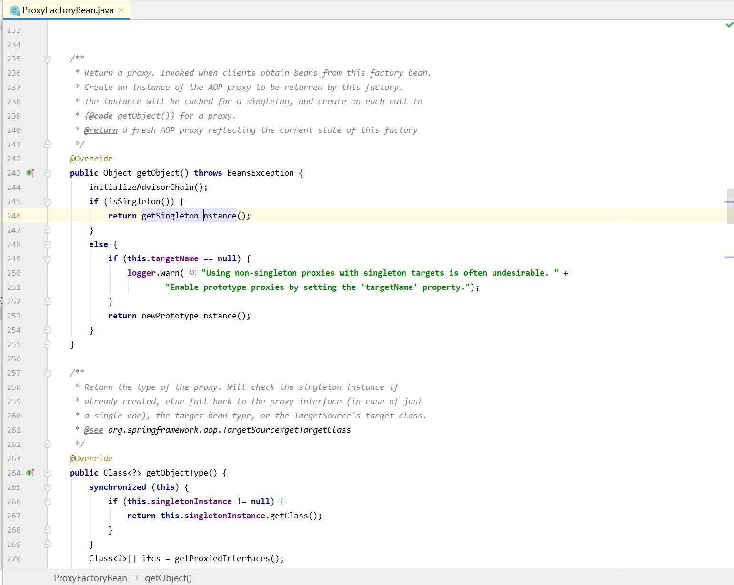Screen dimensions: 734x585
Task: Click the getObject() breadcrumb
Action: pos(168,578)
